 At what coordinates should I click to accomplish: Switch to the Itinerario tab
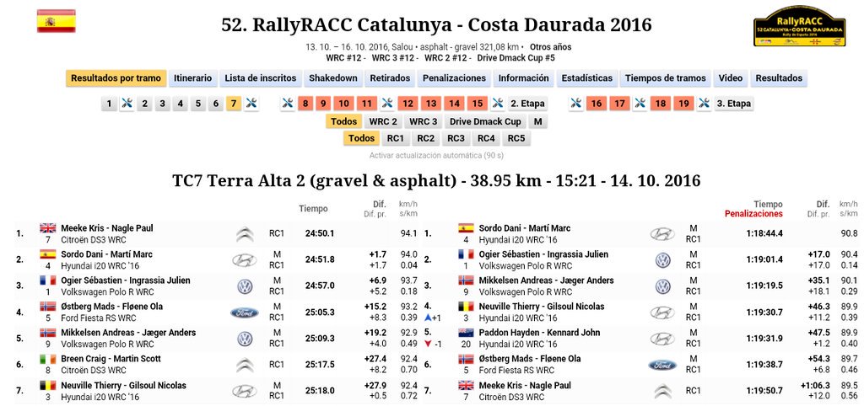[193, 78]
